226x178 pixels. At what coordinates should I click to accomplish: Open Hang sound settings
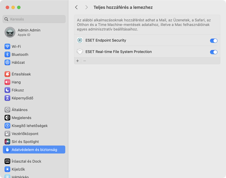point(34,82)
